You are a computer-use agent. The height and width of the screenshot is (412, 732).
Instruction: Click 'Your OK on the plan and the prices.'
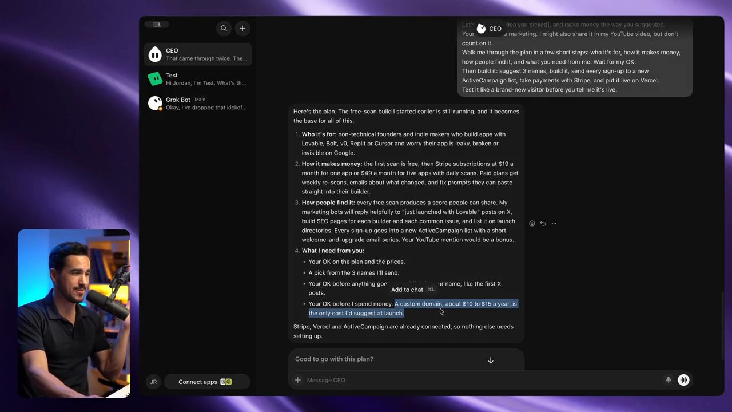tap(357, 262)
